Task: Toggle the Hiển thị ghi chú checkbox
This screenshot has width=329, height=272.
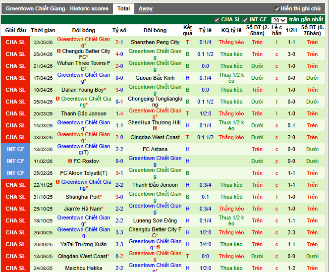Action: [x=277, y=9]
